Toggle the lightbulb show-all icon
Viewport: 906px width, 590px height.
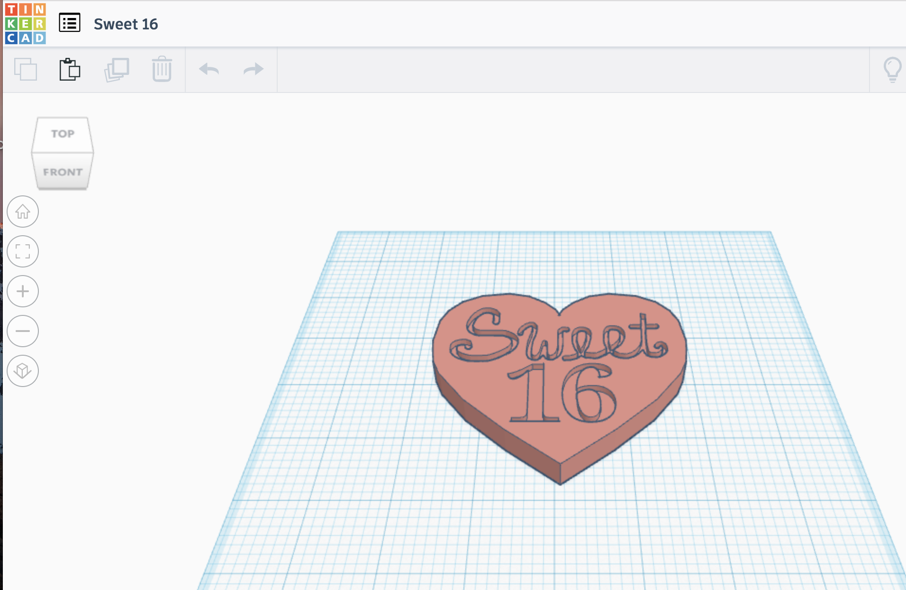coord(892,70)
